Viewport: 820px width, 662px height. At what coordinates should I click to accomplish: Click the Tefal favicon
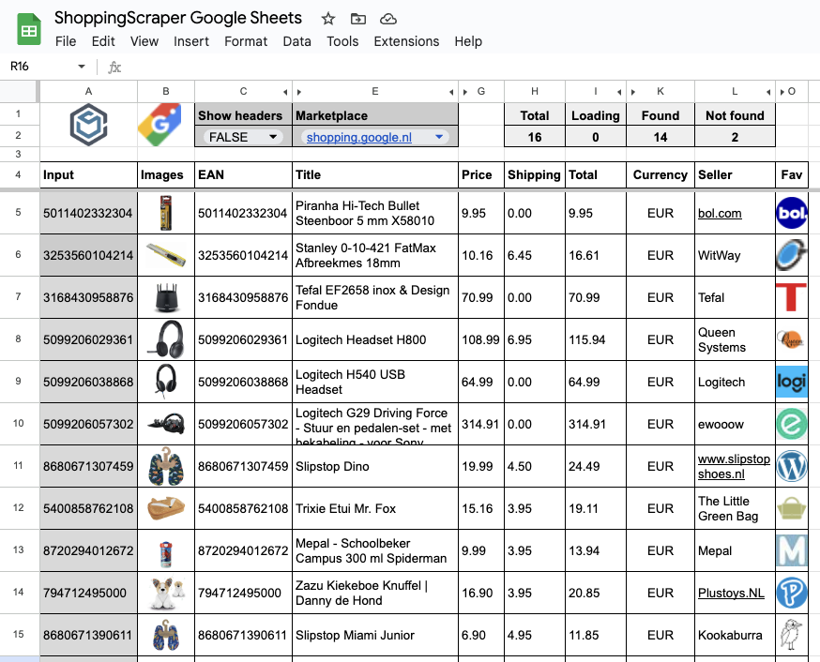coord(792,297)
